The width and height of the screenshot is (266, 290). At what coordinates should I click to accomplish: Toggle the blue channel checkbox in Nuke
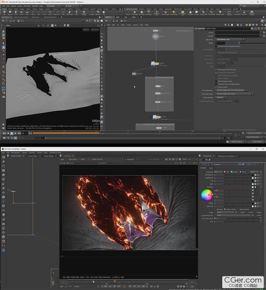tap(241, 172)
